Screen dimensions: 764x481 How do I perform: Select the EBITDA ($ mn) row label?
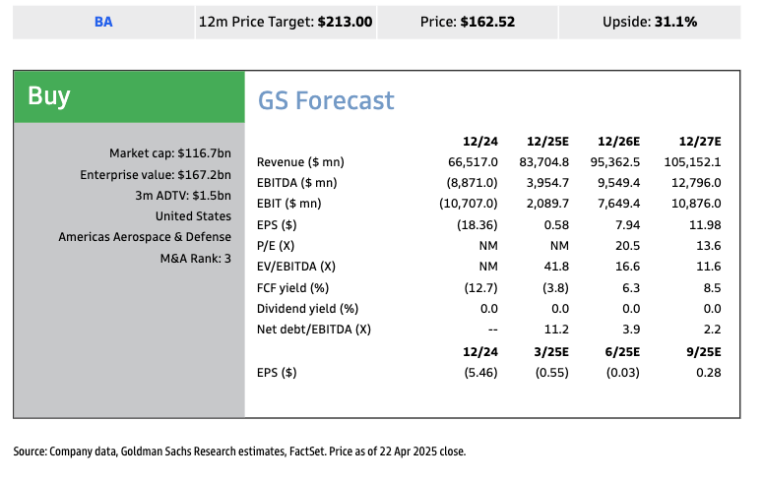click(x=297, y=182)
